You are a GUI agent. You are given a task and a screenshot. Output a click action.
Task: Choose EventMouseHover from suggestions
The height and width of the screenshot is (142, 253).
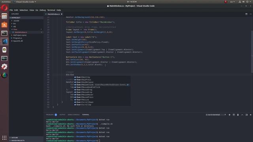pyautogui.click(x=102, y=95)
